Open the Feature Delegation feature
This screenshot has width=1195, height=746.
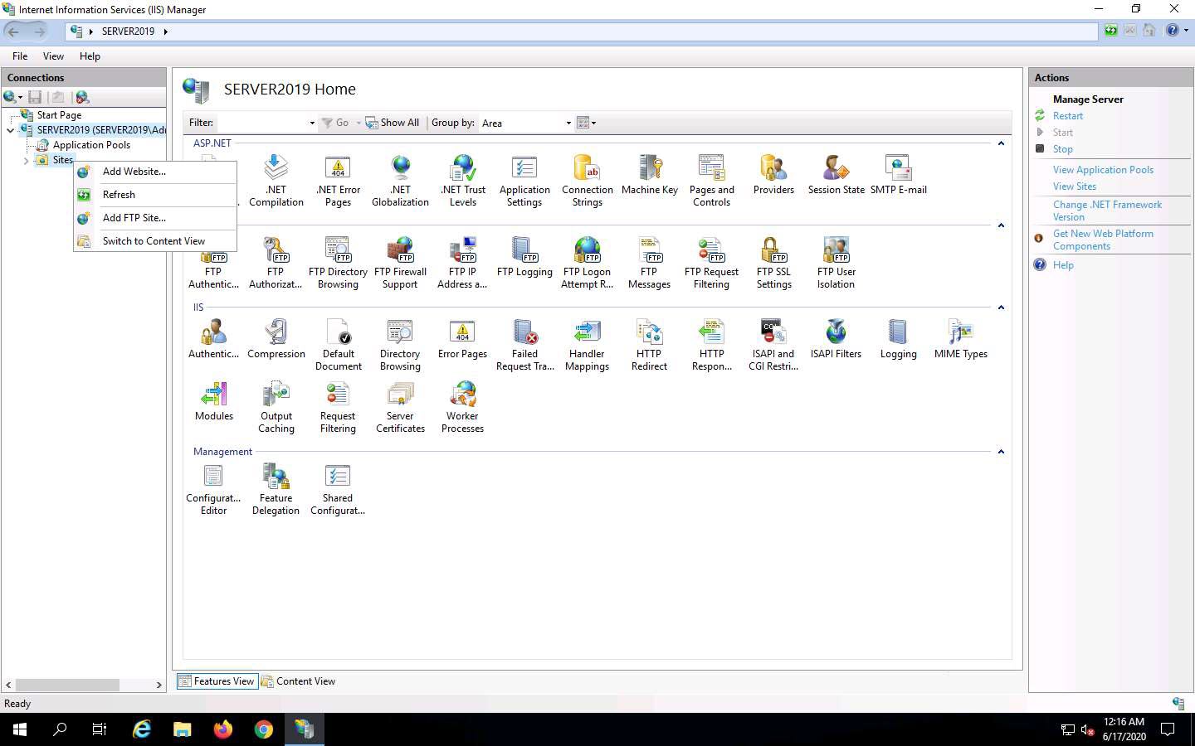[x=276, y=488]
